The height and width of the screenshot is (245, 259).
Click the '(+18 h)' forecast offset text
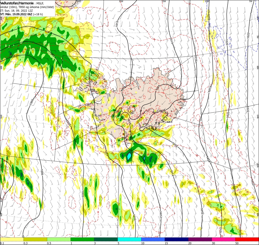click(x=38, y=14)
